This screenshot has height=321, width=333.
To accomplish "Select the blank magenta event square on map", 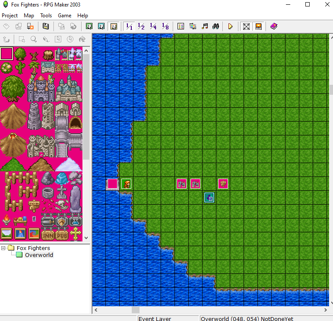I will (x=113, y=184).
